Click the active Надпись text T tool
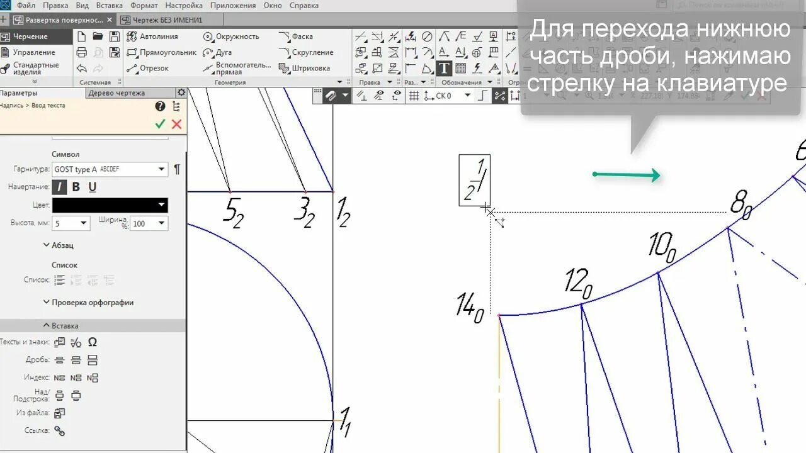The image size is (806, 453). pos(444,68)
